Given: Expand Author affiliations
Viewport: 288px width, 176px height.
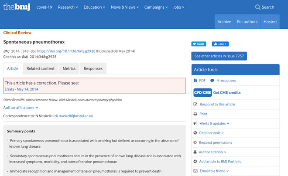Looking at the screenshot, I should [21, 108].
